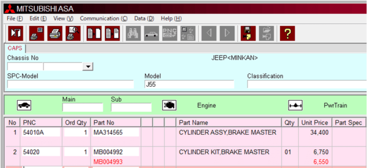Click the Qty column header
This screenshot has height=168, width=367.
pos(290,123)
